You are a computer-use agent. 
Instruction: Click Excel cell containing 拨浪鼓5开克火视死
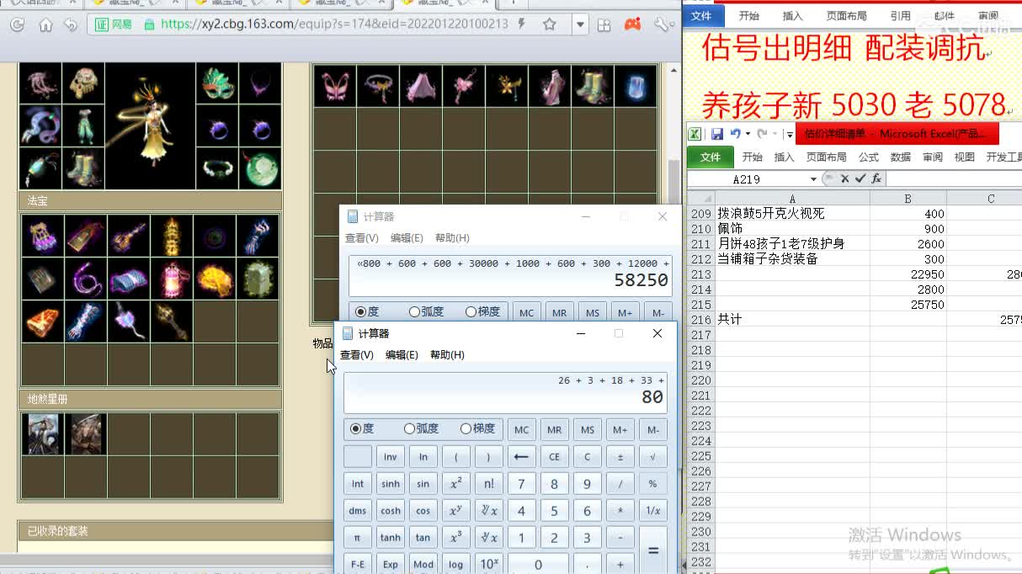(x=792, y=214)
